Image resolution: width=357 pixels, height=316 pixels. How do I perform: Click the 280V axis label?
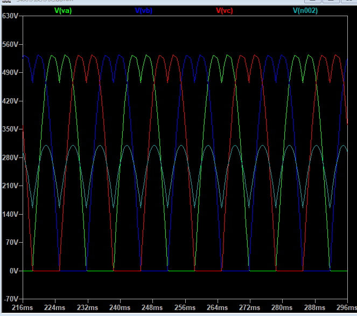pyautogui.click(x=10, y=157)
